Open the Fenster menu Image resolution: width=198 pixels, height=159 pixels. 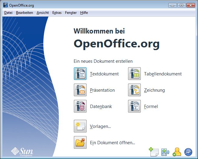[x=71, y=13]
